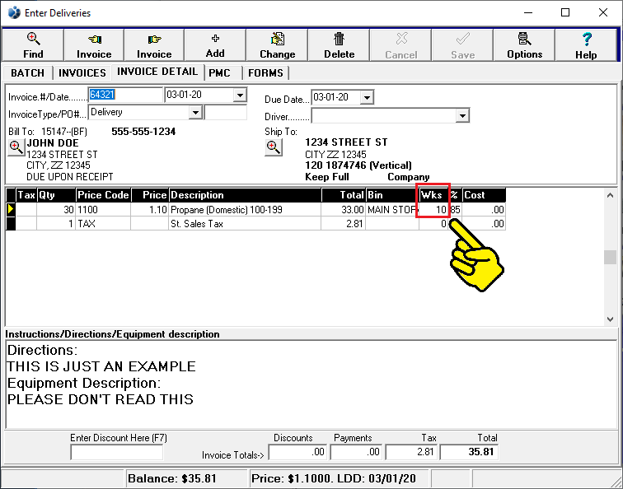
Task: Click the Invoice number field 64321
Action: tap(125, 95)
